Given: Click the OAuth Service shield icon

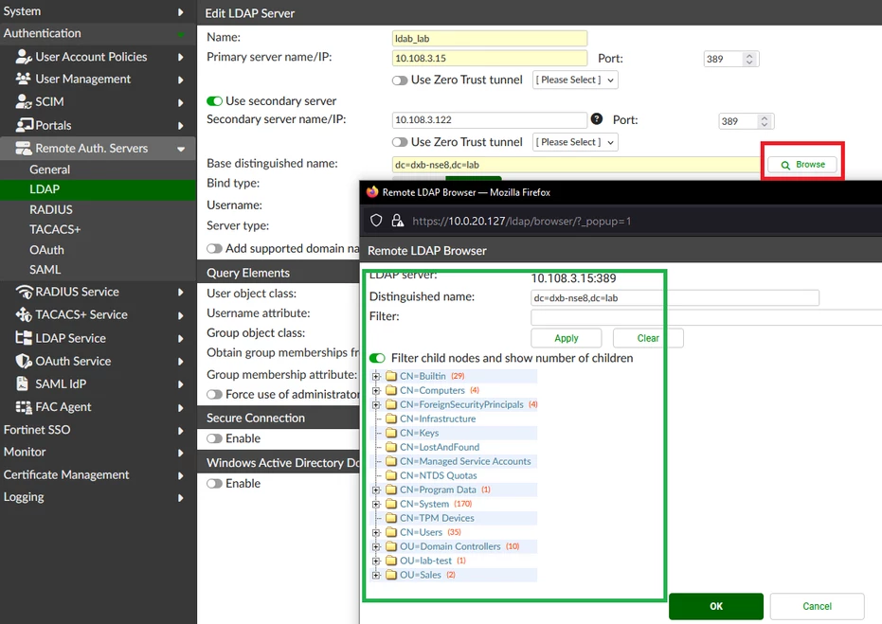Looking at the screenshot, I should tap(24, 361).
